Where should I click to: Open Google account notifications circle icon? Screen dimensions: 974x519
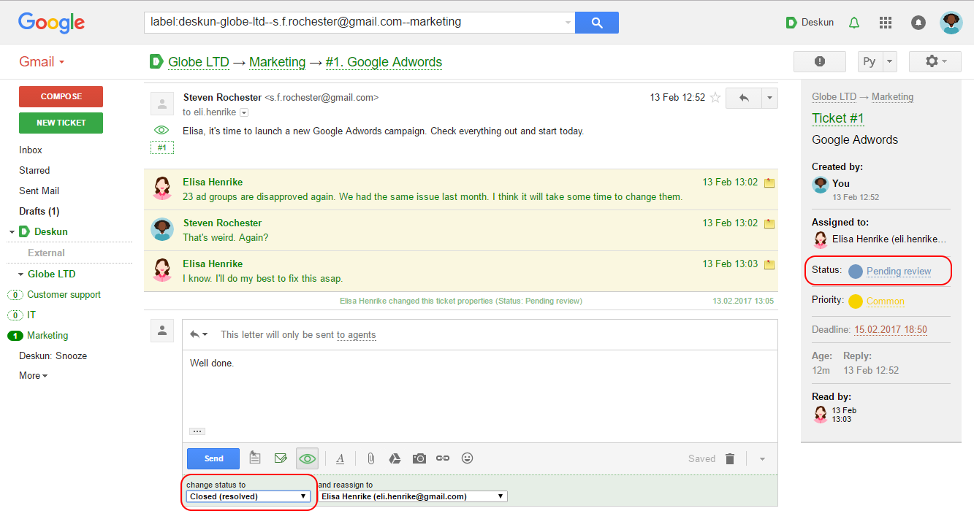point(918,23)
